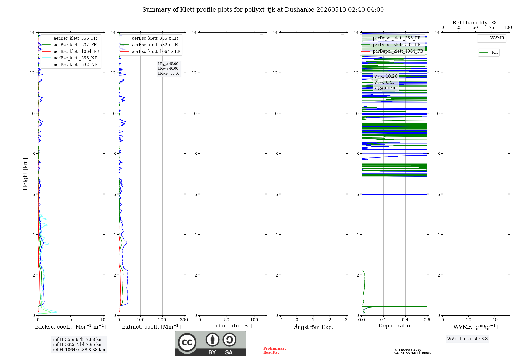Click the TROPOS 2026 copyright notice
Screen dimensions: 526x358
[x=412, y=351]
